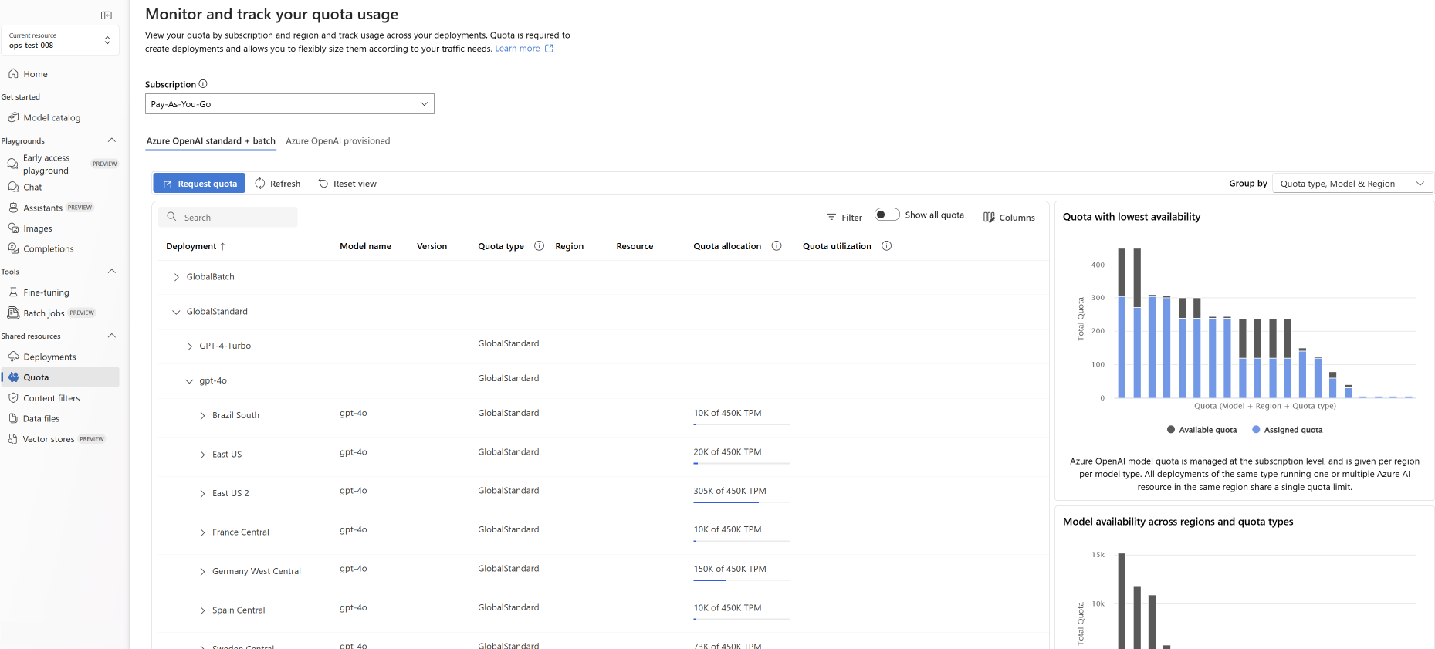Click the Deployments icon

(x=13, y=357)
